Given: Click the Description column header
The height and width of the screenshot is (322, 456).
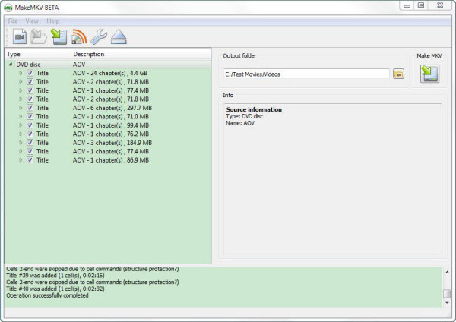Looking at the screenshot, I should [x=89, y=55].
